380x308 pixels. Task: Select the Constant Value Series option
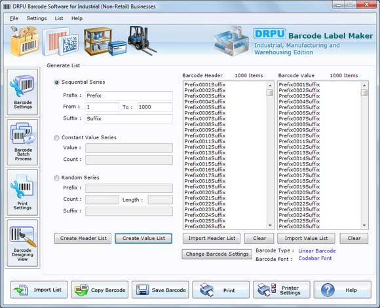(x=56, y=138)
